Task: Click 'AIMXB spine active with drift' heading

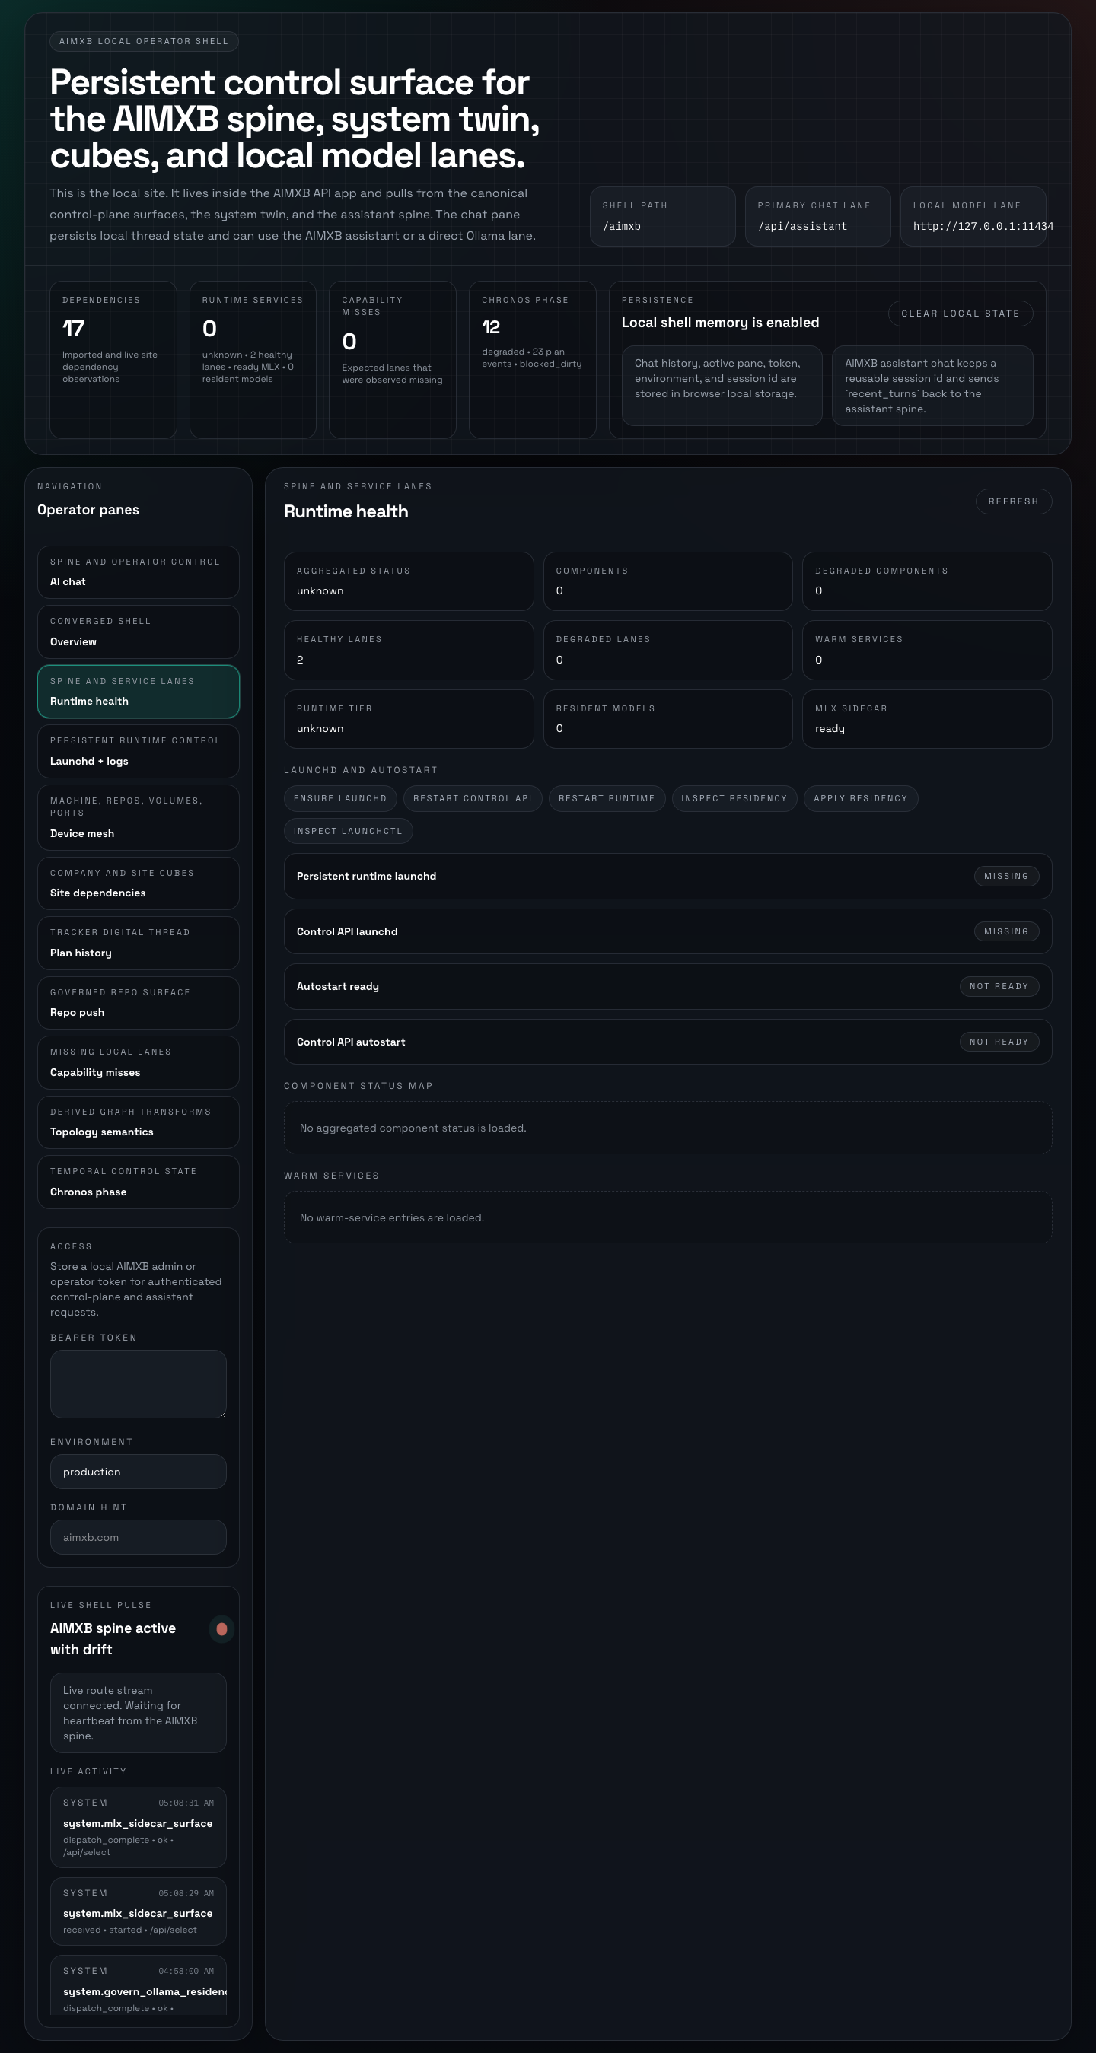Action: point(113,1638)
